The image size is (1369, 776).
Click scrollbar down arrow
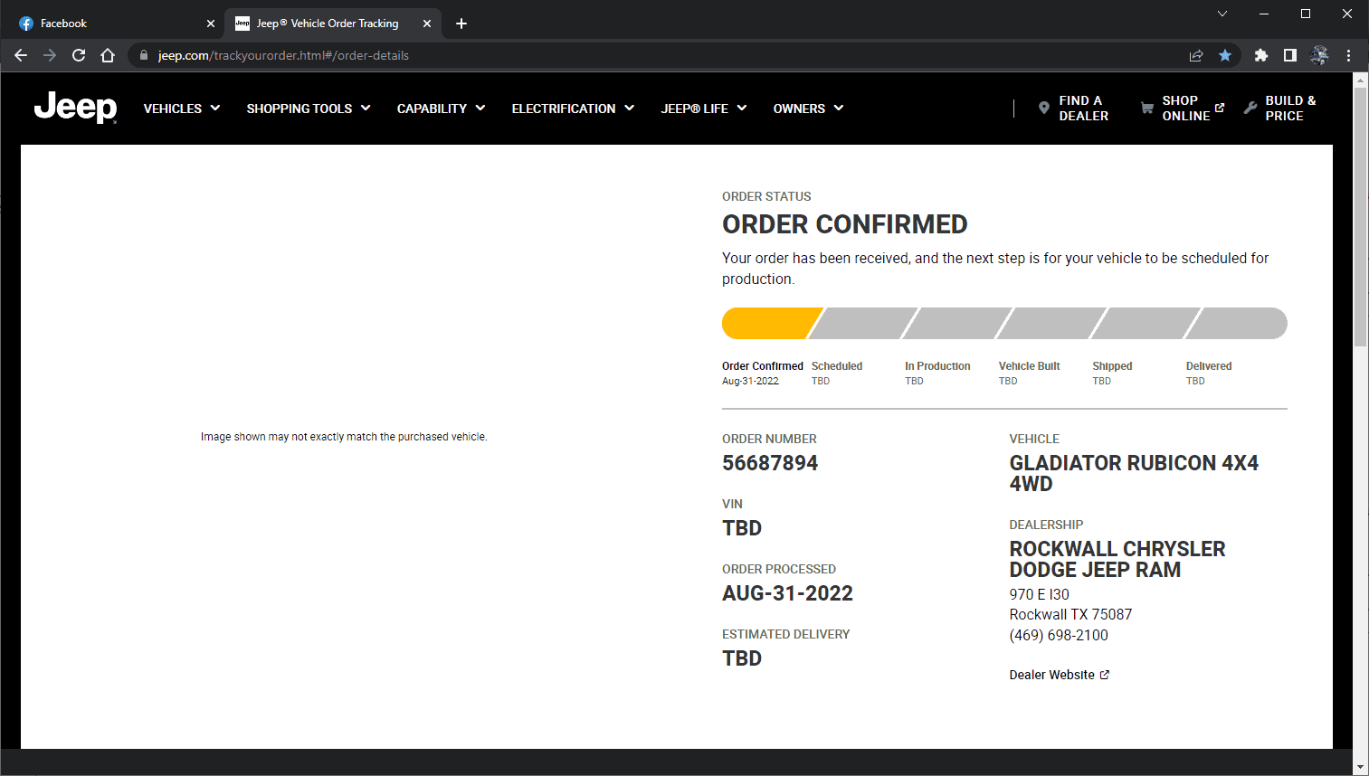[x=1360, y=767]
